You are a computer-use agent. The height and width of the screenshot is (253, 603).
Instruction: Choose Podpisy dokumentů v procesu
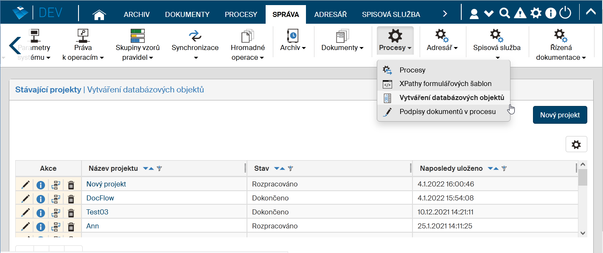[447, 112]
